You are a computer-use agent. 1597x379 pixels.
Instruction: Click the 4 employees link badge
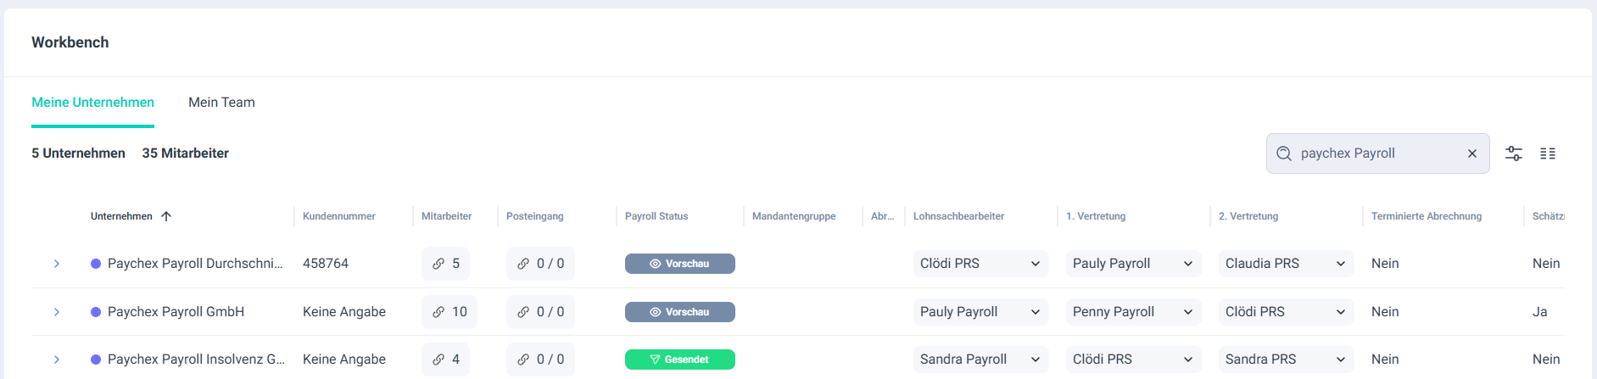445,359
